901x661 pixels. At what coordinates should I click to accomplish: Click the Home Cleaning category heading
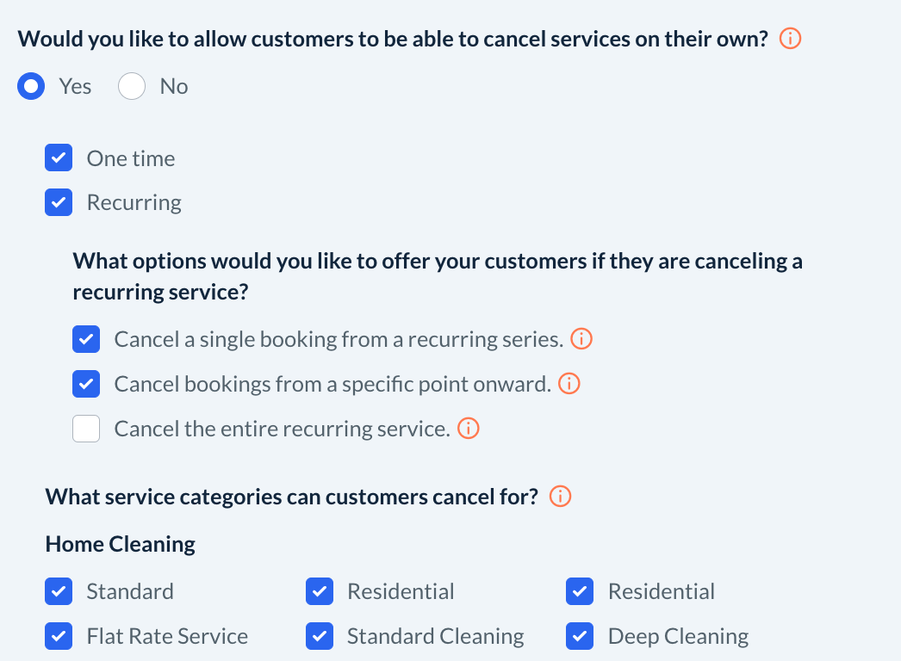pos(120,544)
